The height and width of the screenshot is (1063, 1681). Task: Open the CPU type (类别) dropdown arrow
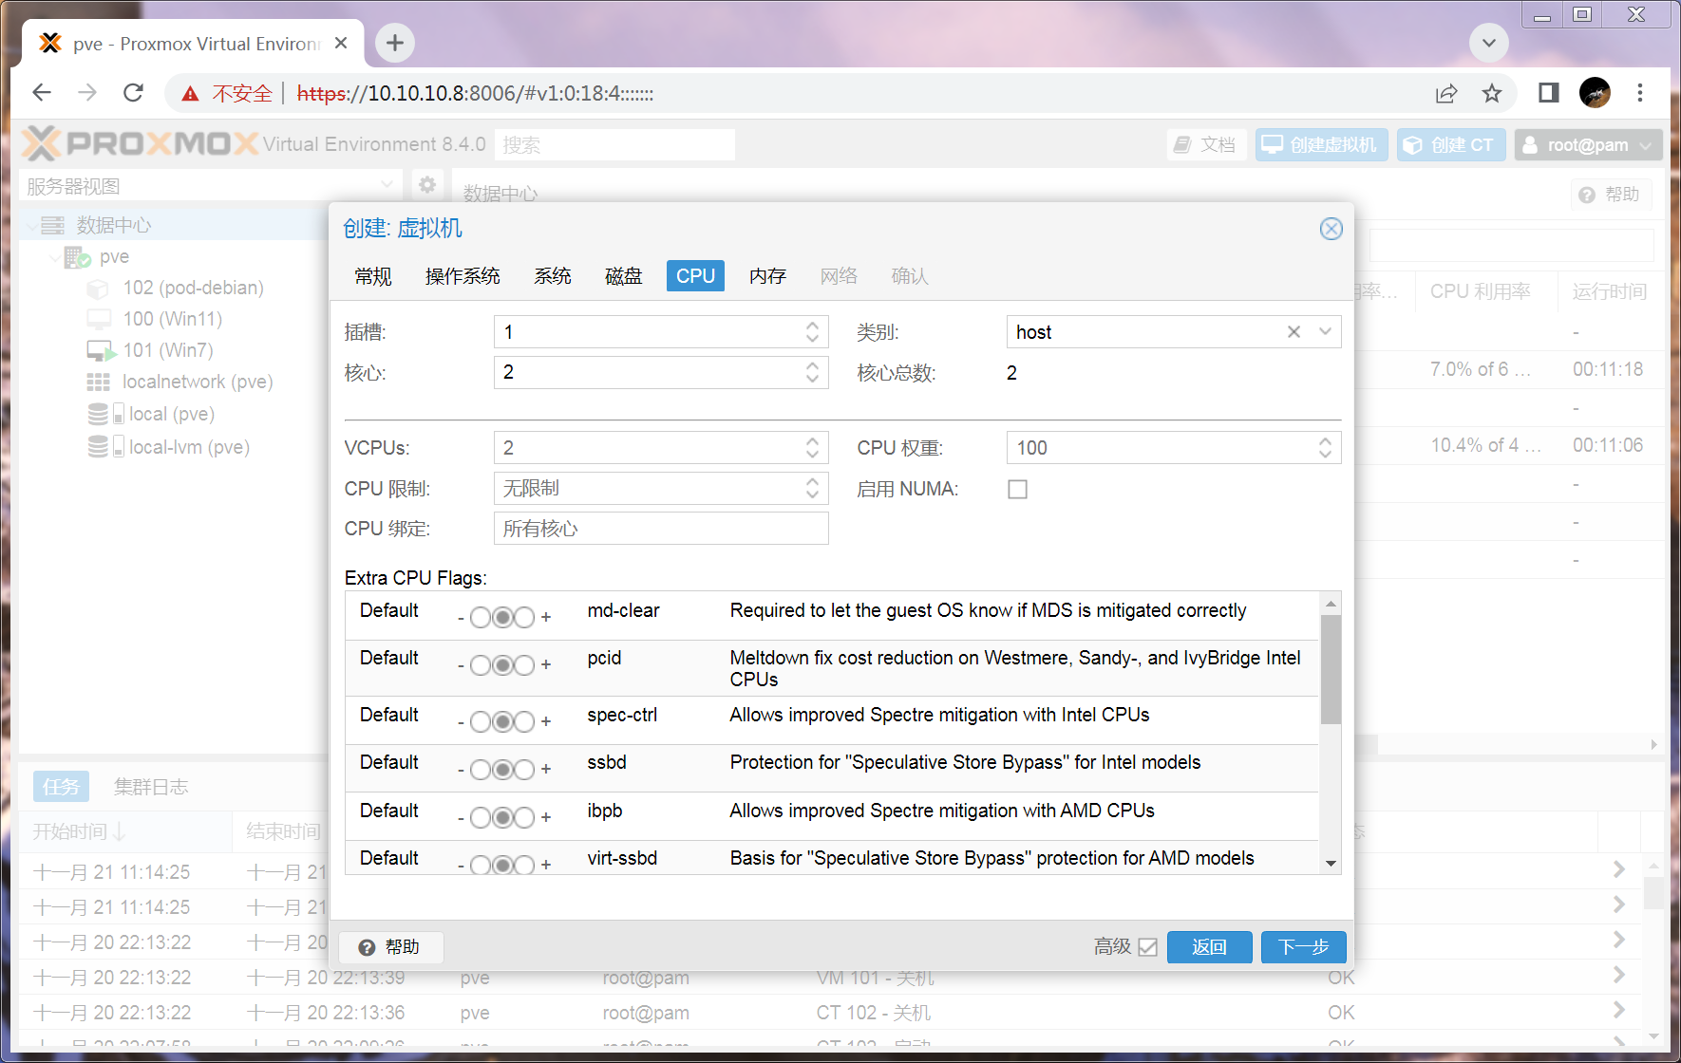1325,332
